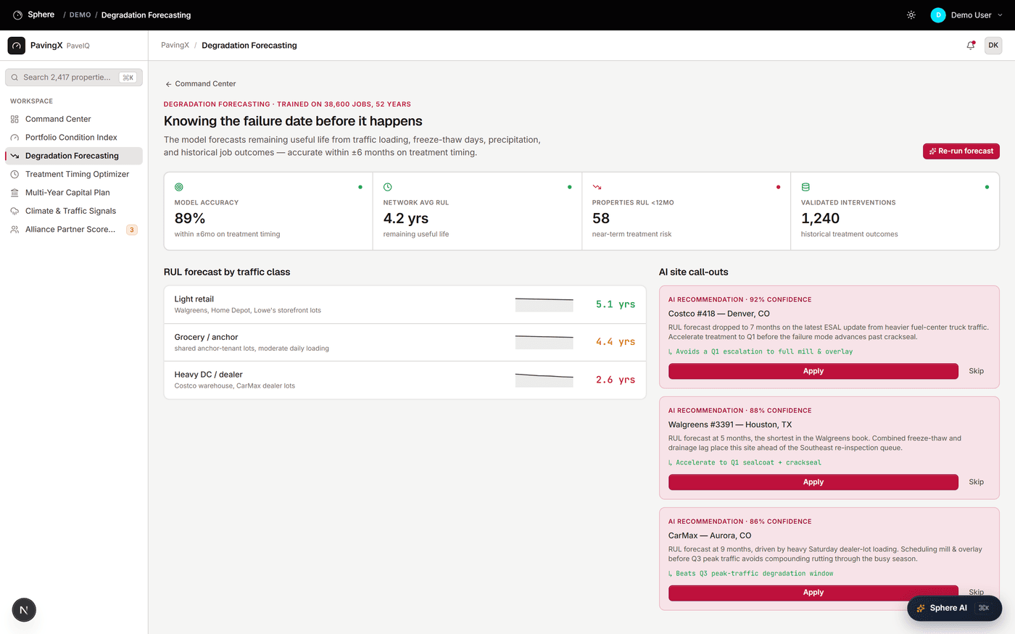Select the 58 properties at risk value
This screenshot has height=634, width=1015.
click(x=601, y=218)
